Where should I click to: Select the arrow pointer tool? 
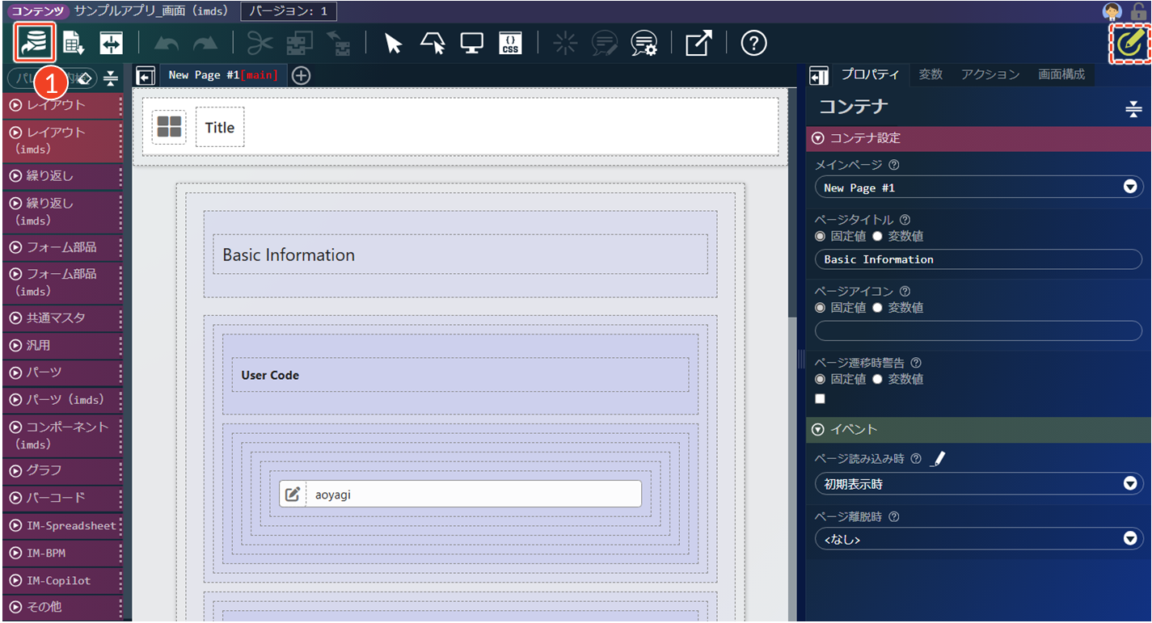click(x=393, y=43)
